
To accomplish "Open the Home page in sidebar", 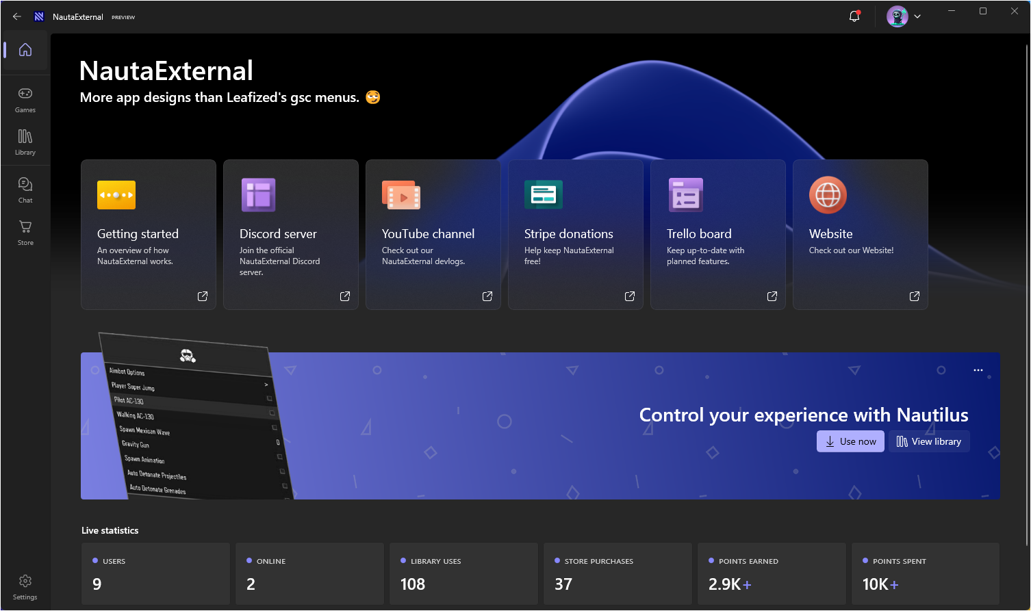I will [x=25, y=50].
